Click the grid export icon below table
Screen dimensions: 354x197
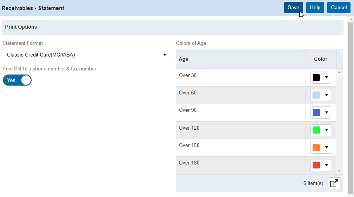pos(334,183)
